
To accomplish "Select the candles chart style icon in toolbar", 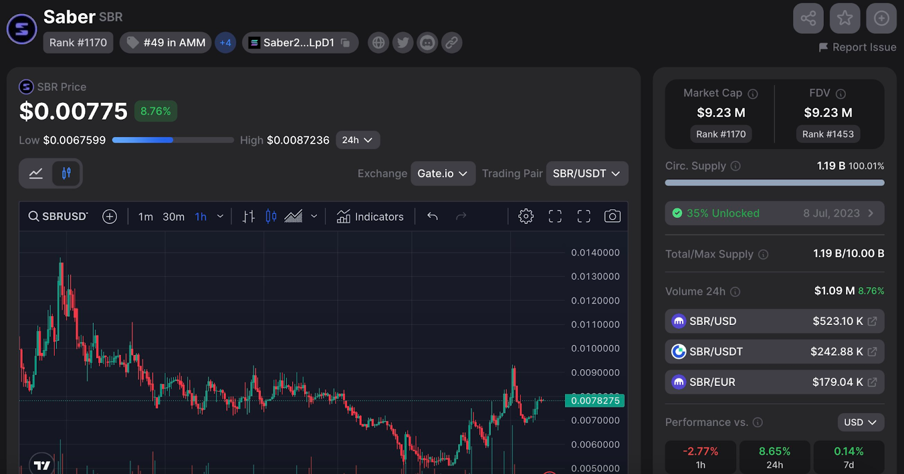I will pyautogui.click(x=271, y=217).
